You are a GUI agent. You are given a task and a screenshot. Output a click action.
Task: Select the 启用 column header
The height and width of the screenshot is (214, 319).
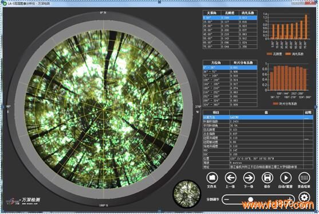click(308, 112)
